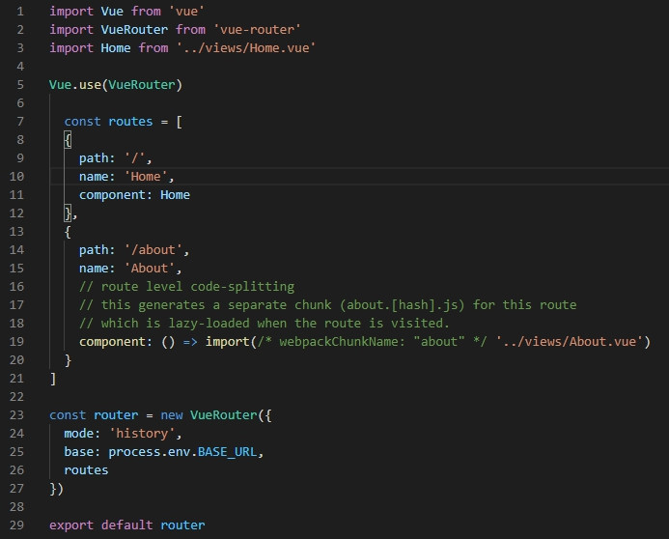This screenshot has height=539, width=669.
Task: Click line number 19 in the gutter
Action: 16,341
